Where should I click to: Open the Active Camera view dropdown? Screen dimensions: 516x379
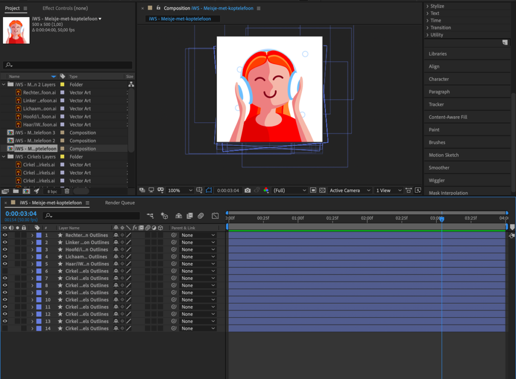tap(350, 191)
